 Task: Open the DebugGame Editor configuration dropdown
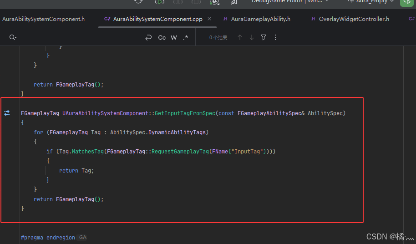[x=290, y=1]
